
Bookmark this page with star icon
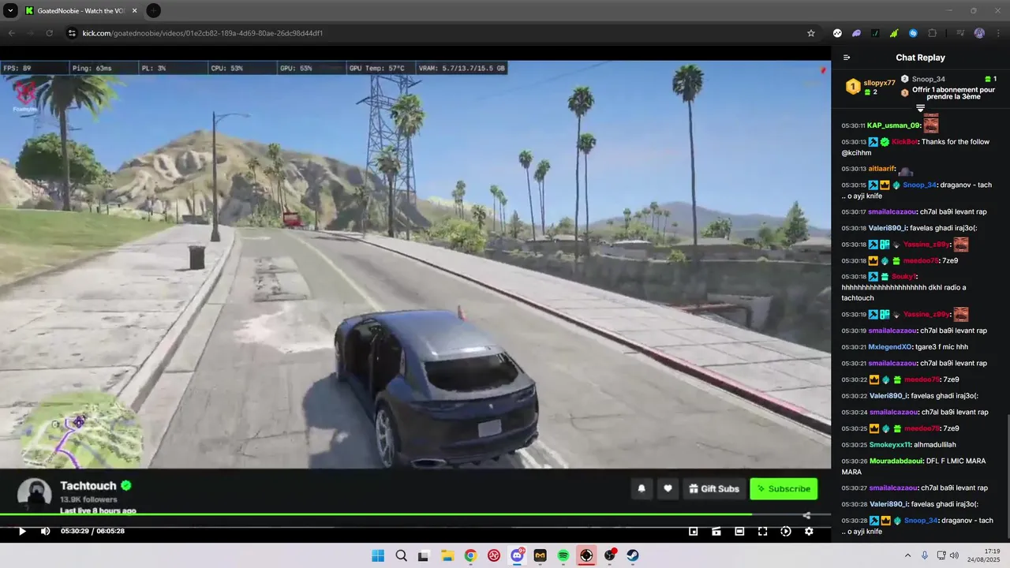(810, 33)
